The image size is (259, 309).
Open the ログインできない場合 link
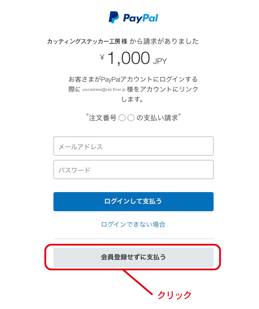click(133, 224)
